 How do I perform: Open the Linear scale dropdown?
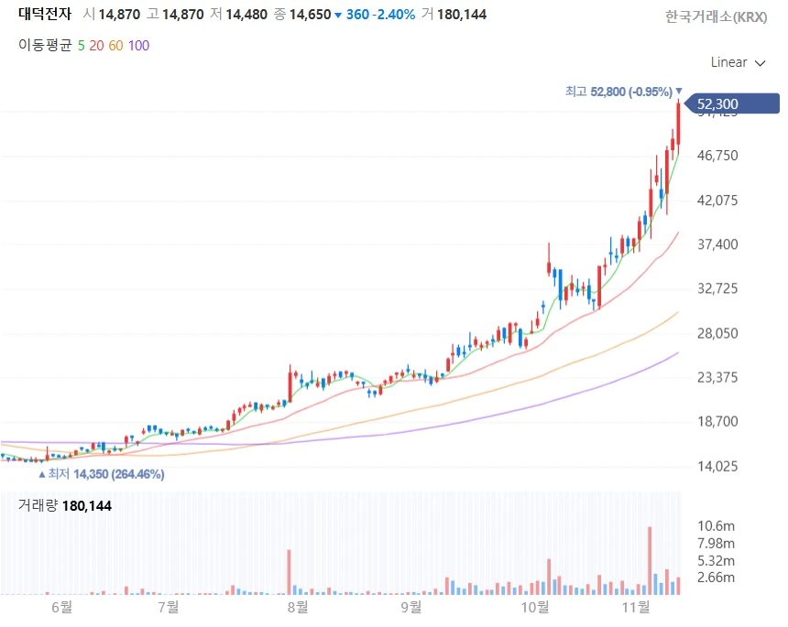729,62
